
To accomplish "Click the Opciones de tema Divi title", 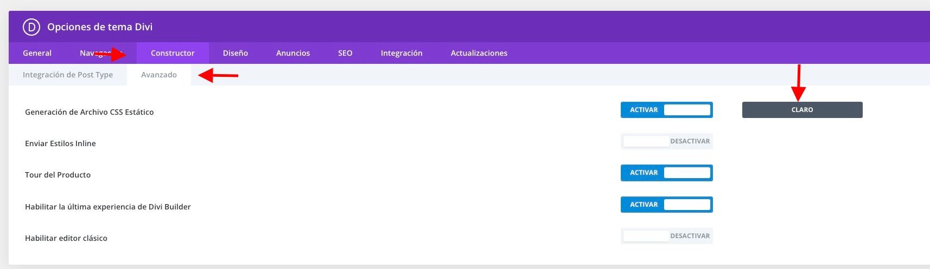I will click(x=100, y=27).
